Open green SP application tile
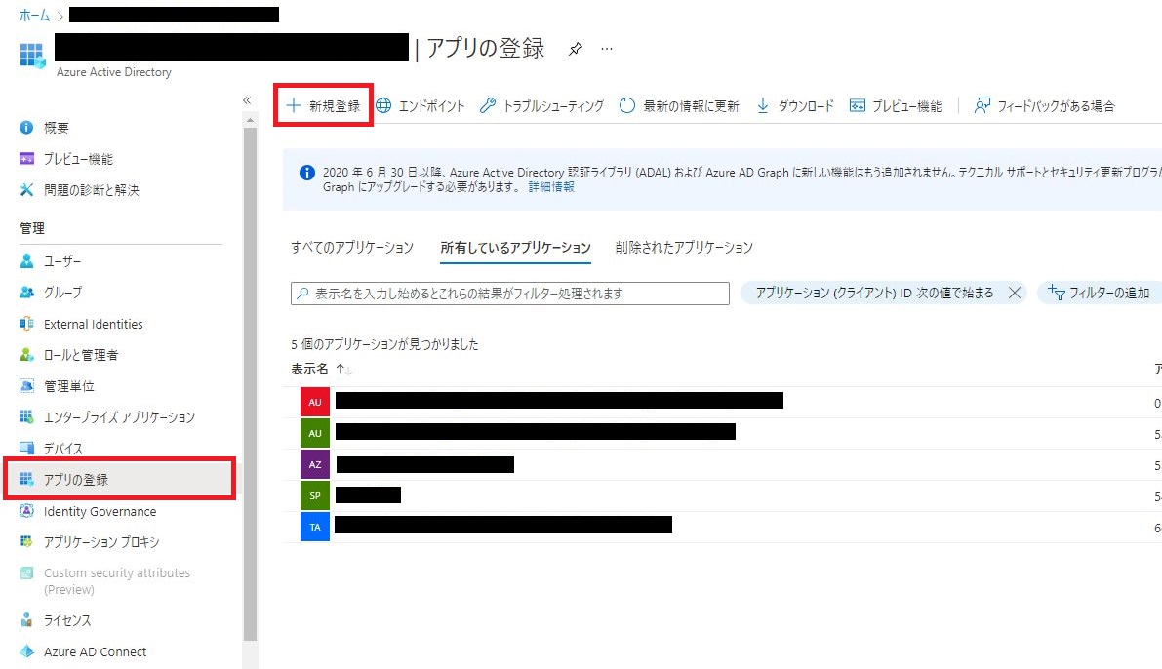The height and width of the screenshot is (669, 1162). tap(315, 495)
